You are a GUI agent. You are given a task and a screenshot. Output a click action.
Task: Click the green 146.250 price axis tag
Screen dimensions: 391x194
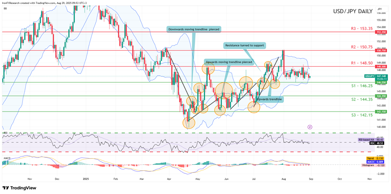(380, 82)
